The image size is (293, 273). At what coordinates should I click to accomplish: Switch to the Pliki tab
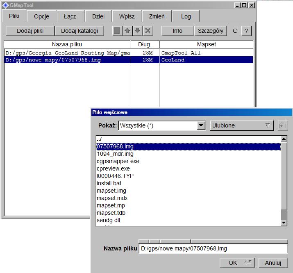point(14,16)
